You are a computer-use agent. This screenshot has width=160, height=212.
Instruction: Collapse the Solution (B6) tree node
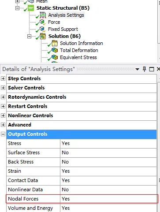[29, 36]
